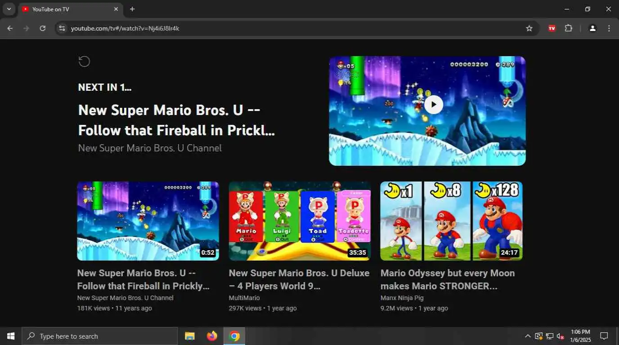Go back with the browser back arrow
The image size is (619, 345).
(10, 28)
